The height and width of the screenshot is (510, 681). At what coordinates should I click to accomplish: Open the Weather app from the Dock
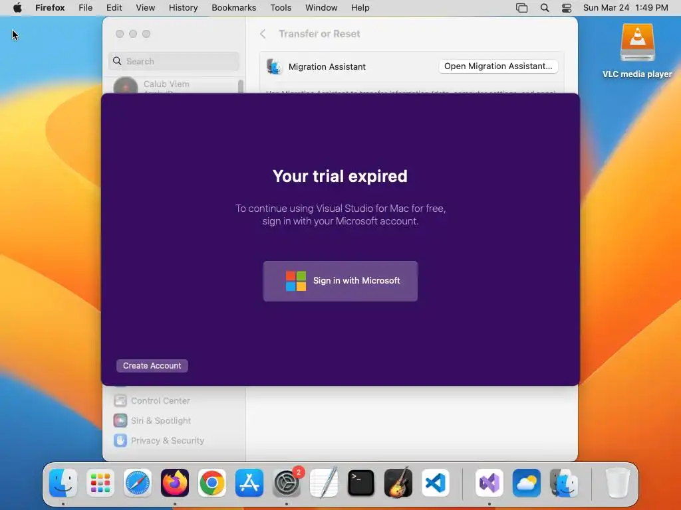pyautogui.click(x=527, y=483)
